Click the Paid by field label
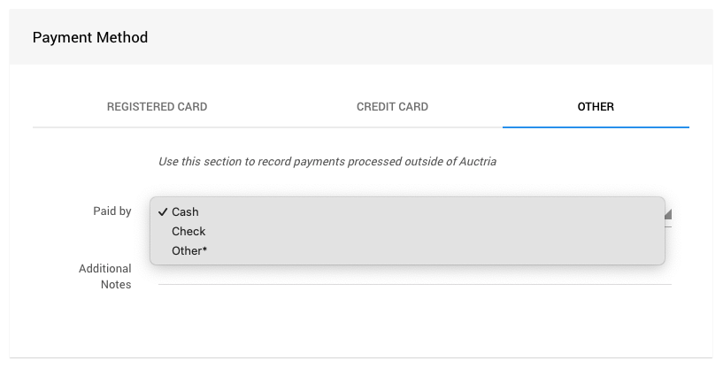 tap(112, 211)
